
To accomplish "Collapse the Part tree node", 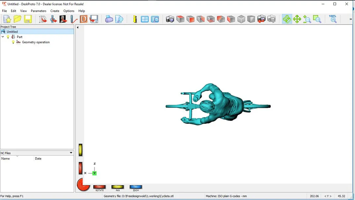I will click(x=3, y=37).
